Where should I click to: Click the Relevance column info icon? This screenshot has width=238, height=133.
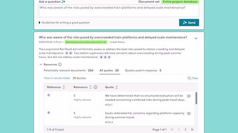95,87
